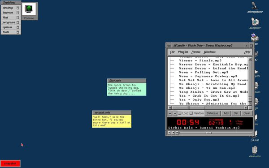Select 'Wu Zhaoji - Yi Gu Ren.mp3' track
Screen dimensions: 269x168
207,88
